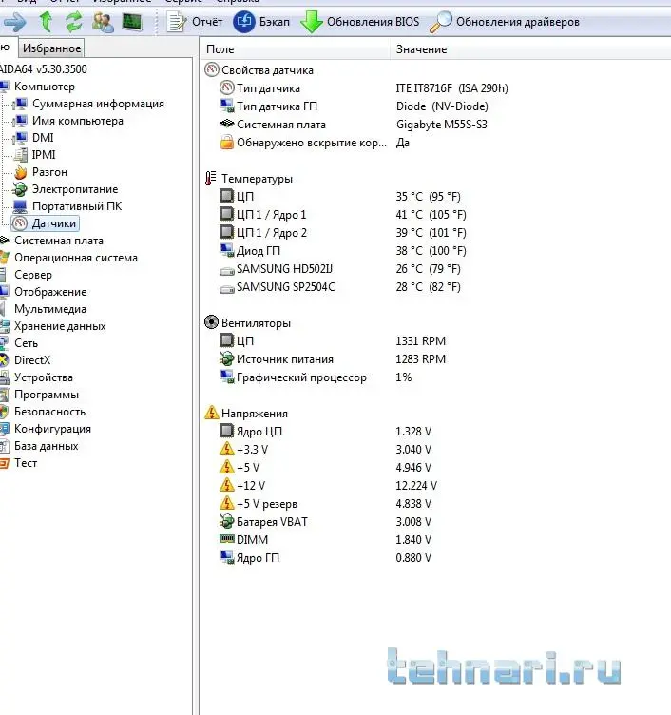
Task: Click the SAMSUNG SP2504C drive icon
Action: click(226, 290)
